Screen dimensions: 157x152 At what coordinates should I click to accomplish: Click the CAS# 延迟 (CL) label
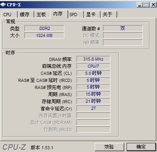(x=56, y=73)
